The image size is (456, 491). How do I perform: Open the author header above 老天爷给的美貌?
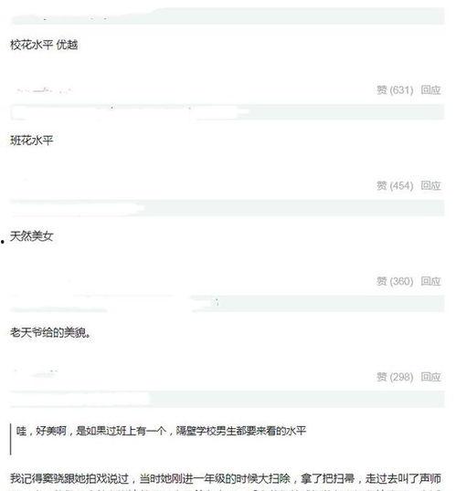[x=228, y=304]
